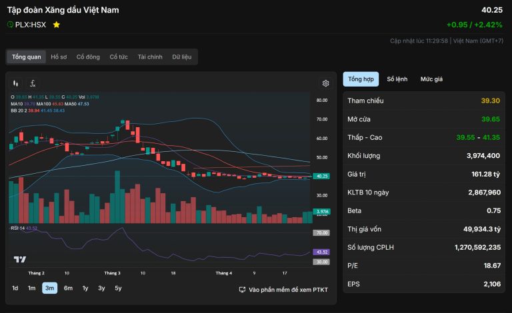512x313 pixels.
Task: Open the Dữ liệu tab
Action: click(x=182, y=57)
